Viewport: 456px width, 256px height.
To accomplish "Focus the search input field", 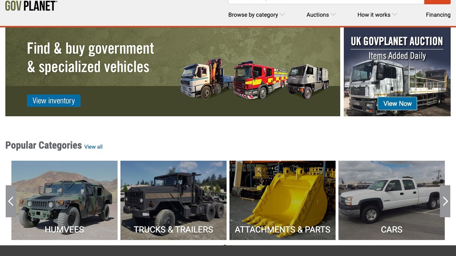I will 326,1.
